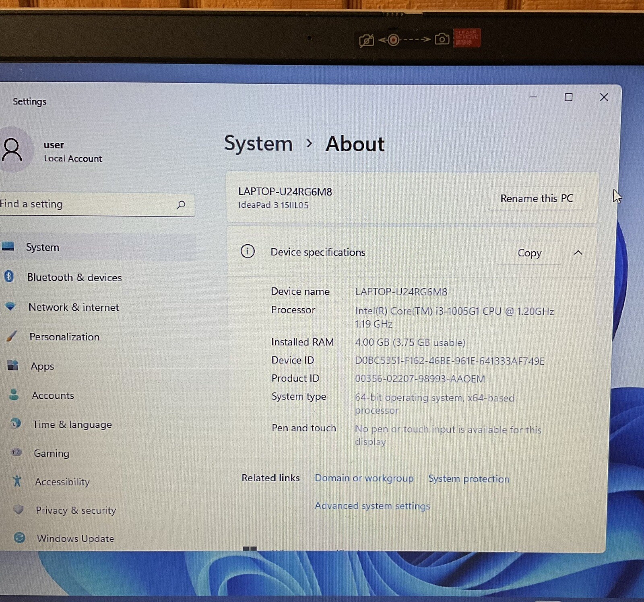The width and height of the screenshot is (644, 602).
Task: Click the IdeaPad 3 15IIL05 model text
Action: click(273, 205)
